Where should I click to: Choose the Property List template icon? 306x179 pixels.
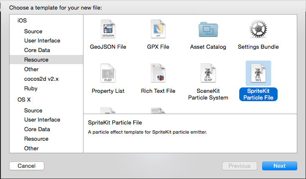pos(108,74)
